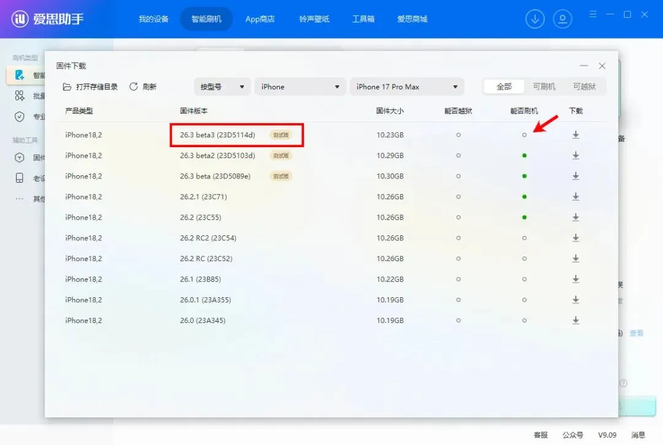Close the 固件下载 dialog
The image size is (663, 445).
pyautogui.click(x=602, y=66)
